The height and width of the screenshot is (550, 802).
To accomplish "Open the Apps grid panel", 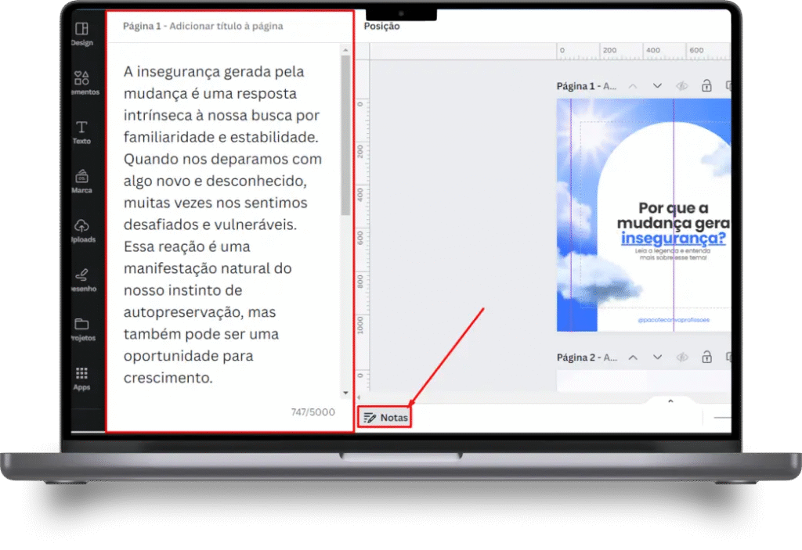I will coord(81,378).
